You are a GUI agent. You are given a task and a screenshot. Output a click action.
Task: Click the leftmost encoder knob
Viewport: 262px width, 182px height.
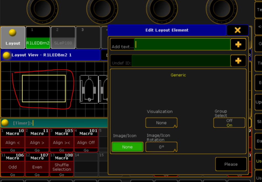coord(42,9)
